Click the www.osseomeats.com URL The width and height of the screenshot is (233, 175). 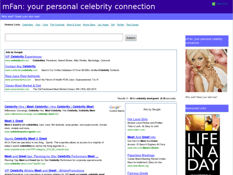[x=17, y=89]
